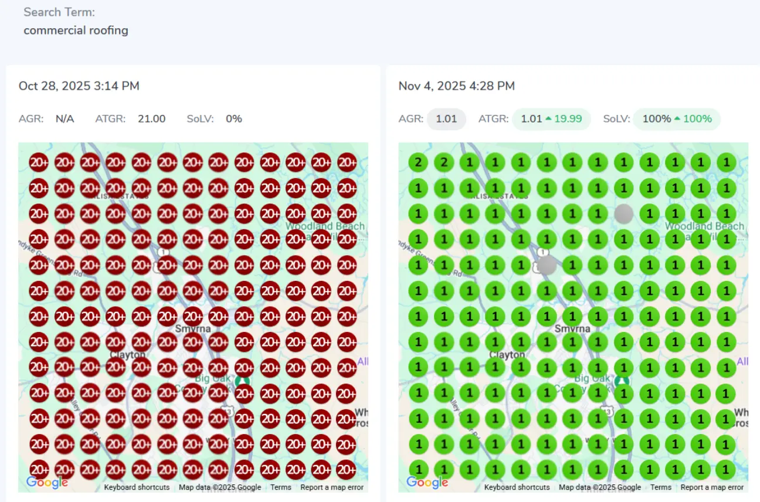Screen dimensions: 760x502
Task: Click the bottom-right rank 1 marker on right map
Action: click(x=726, y=469)
